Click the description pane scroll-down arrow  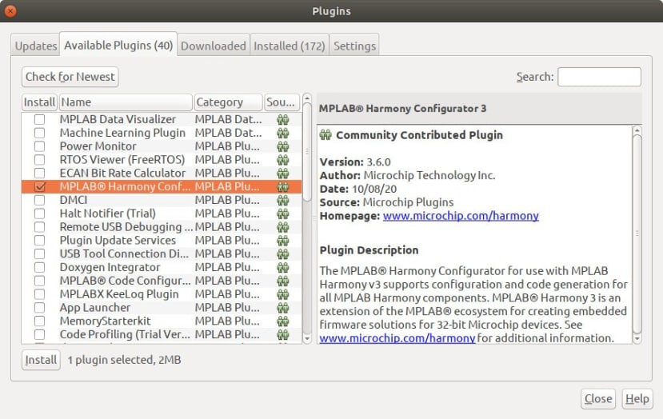coord(637,339)
